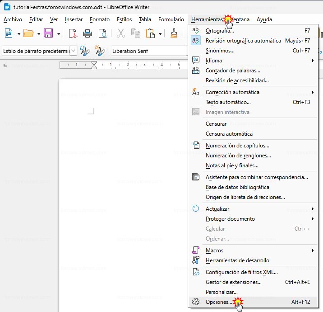
Task: Select Revisión de accesibilidad... entry
Action: [x=253, y=80]
